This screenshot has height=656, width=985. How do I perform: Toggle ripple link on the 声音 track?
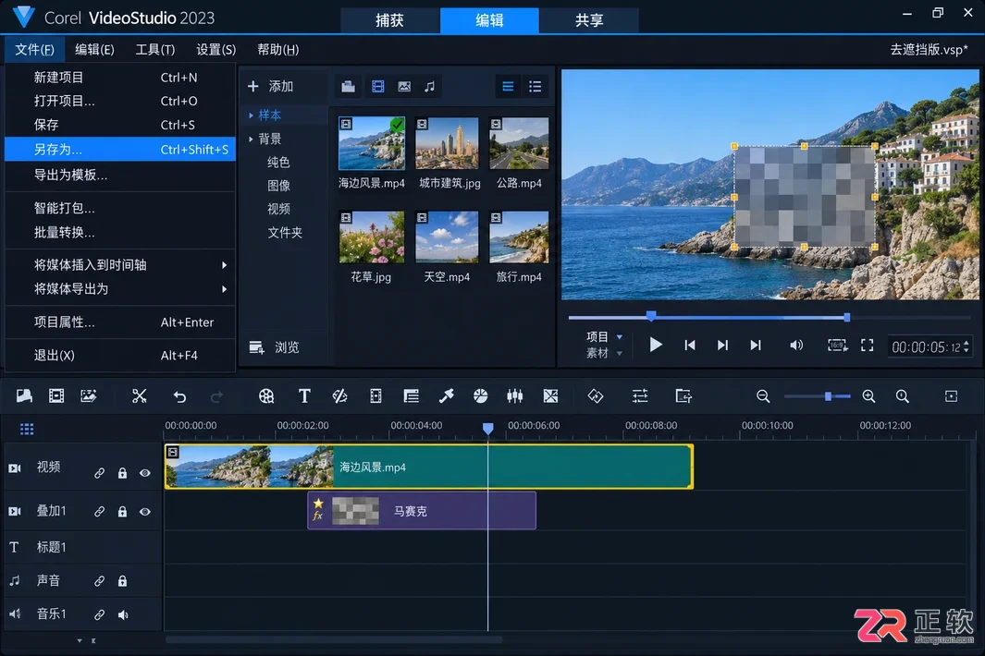99,580
